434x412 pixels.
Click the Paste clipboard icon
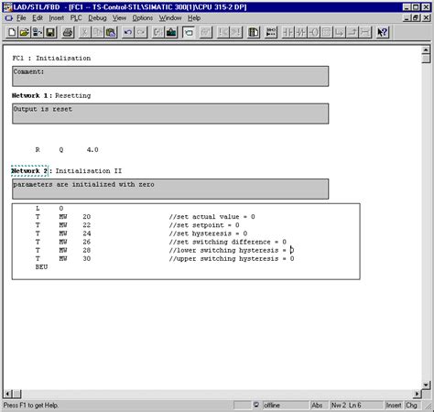click(111, 32)
